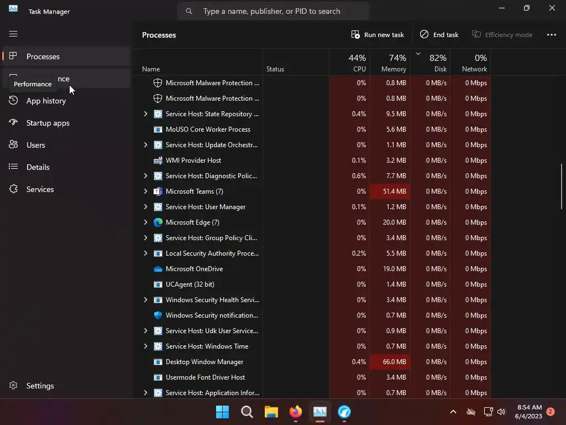Click the vertical scrollbar of process list

coord(562,186)
